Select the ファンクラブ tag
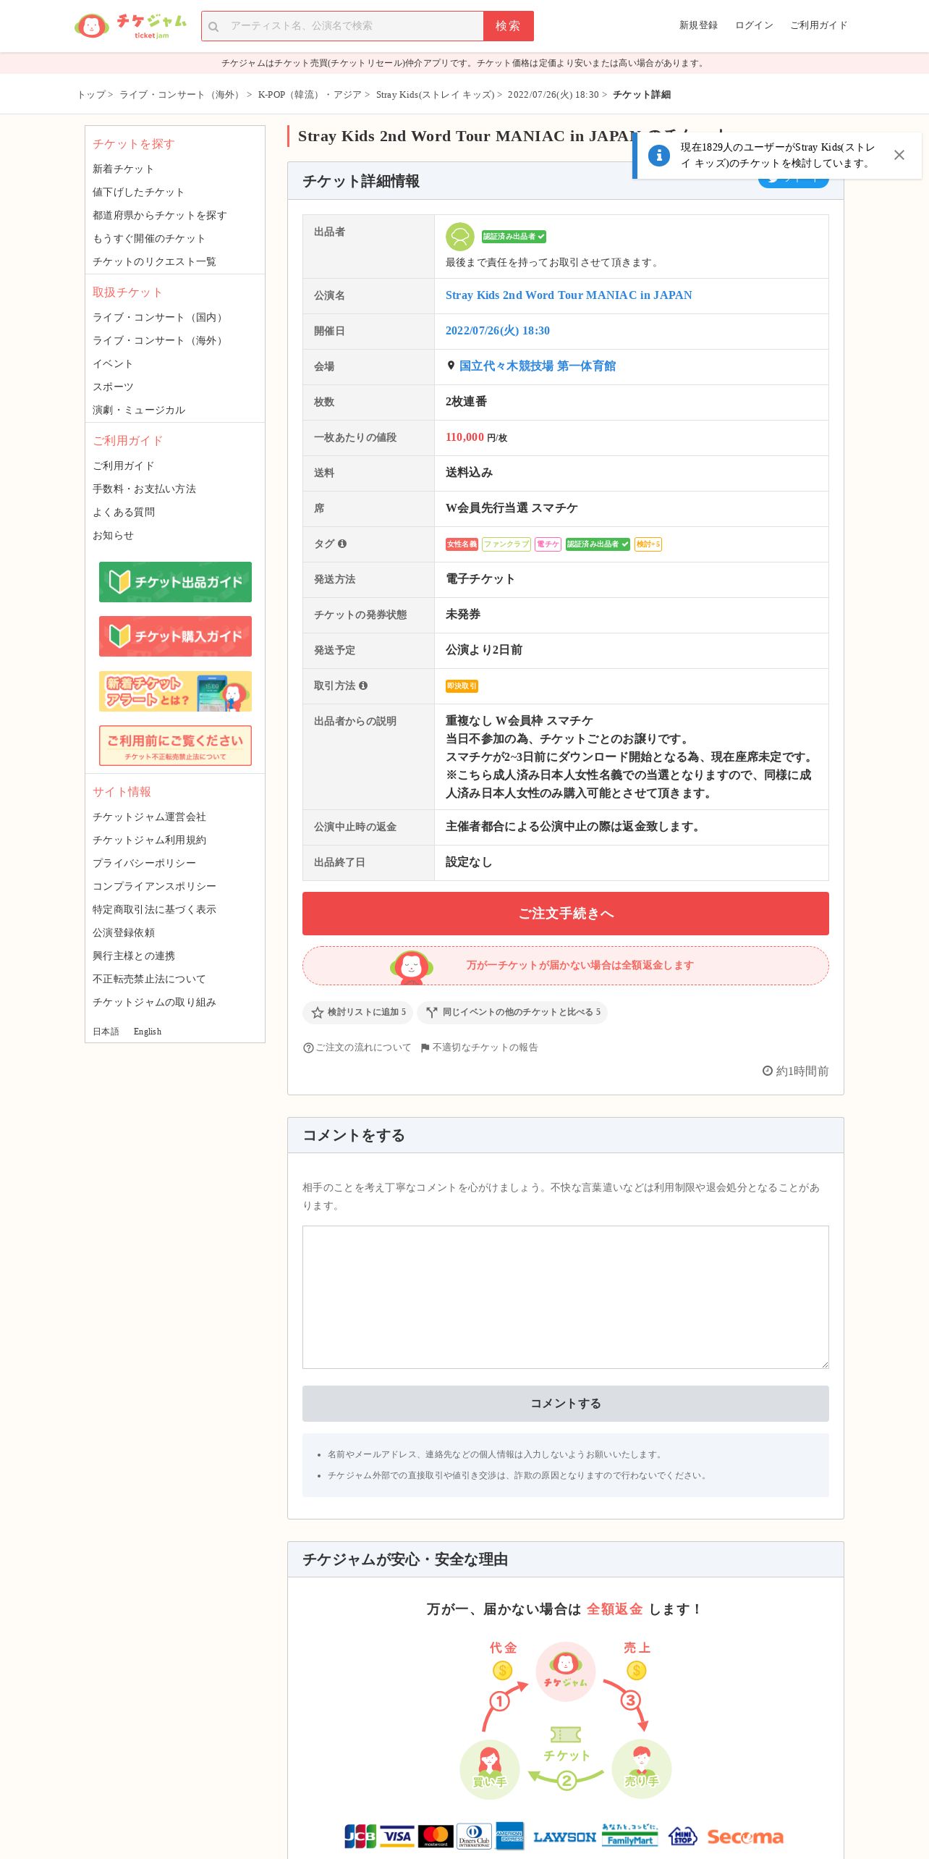The height and width of the screenshot is (1859, 929). pos(506,544)
